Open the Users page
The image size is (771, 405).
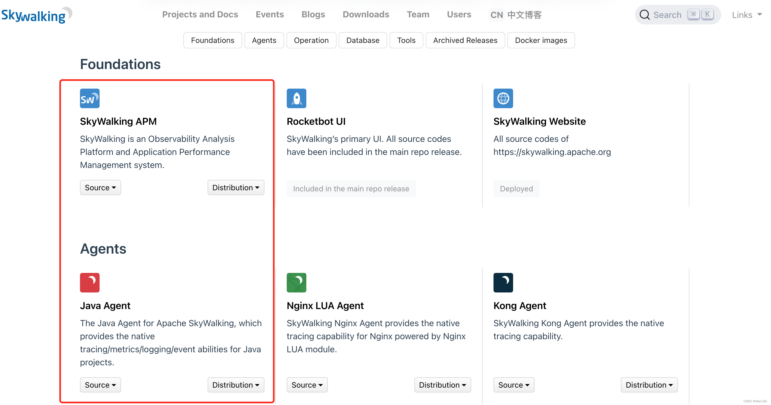(x=459, y=14)
